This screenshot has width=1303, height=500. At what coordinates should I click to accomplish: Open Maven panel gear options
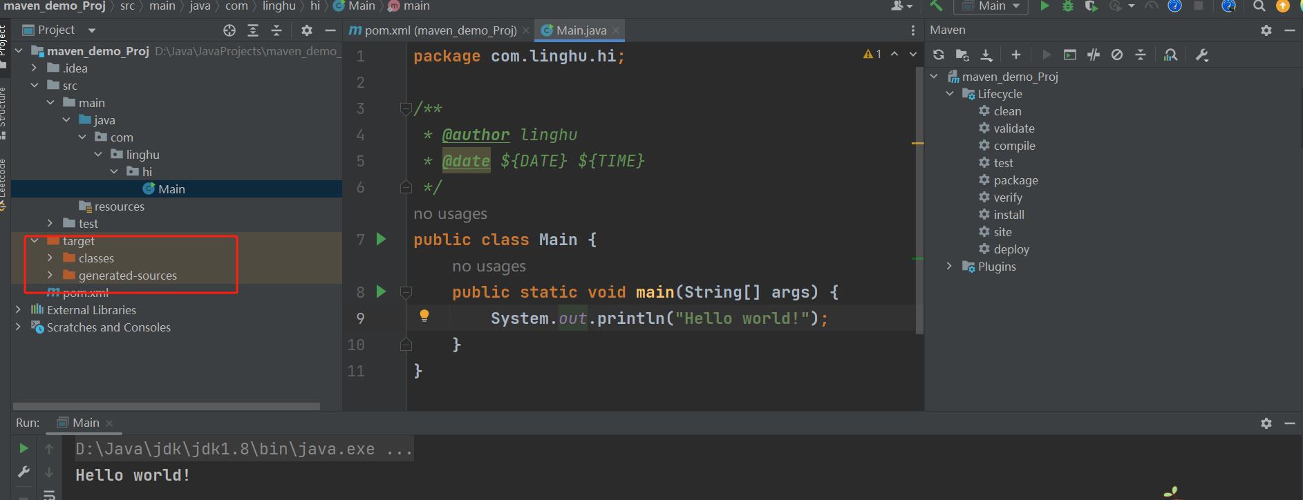click(x=1266, y=30)
